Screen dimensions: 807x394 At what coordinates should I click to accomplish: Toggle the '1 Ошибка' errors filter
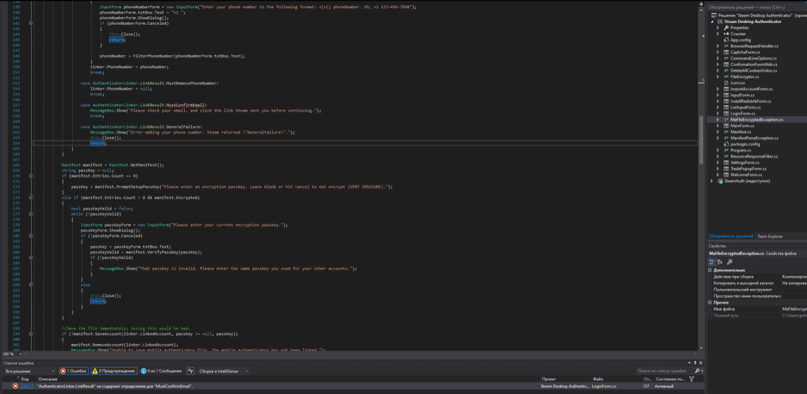[73, 371]
